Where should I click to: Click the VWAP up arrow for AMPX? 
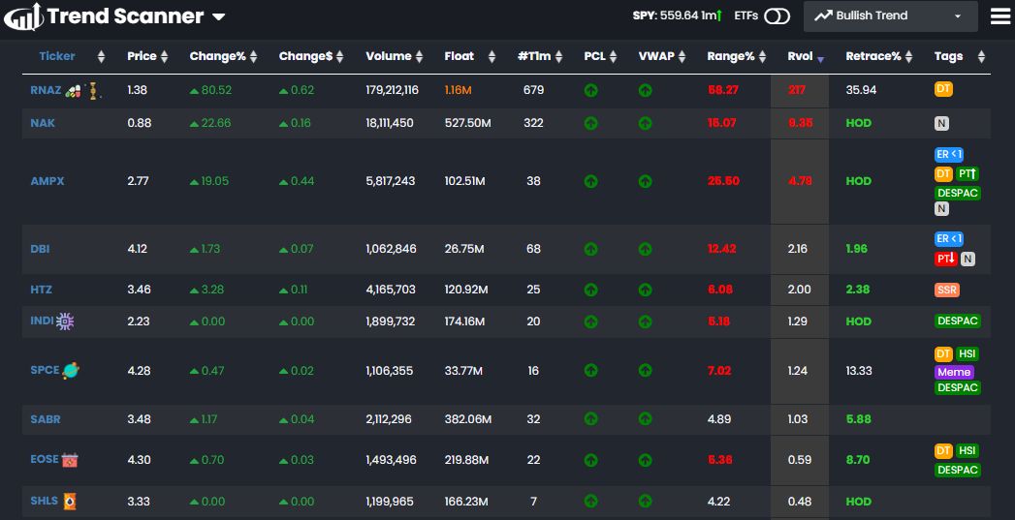645,181
